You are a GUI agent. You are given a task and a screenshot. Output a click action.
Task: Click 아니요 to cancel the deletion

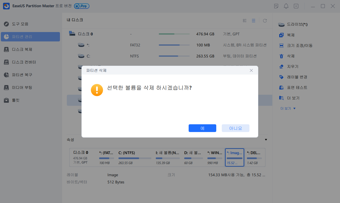pos(235,128)
